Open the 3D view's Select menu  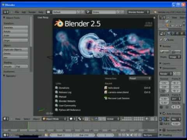[27, 119]
